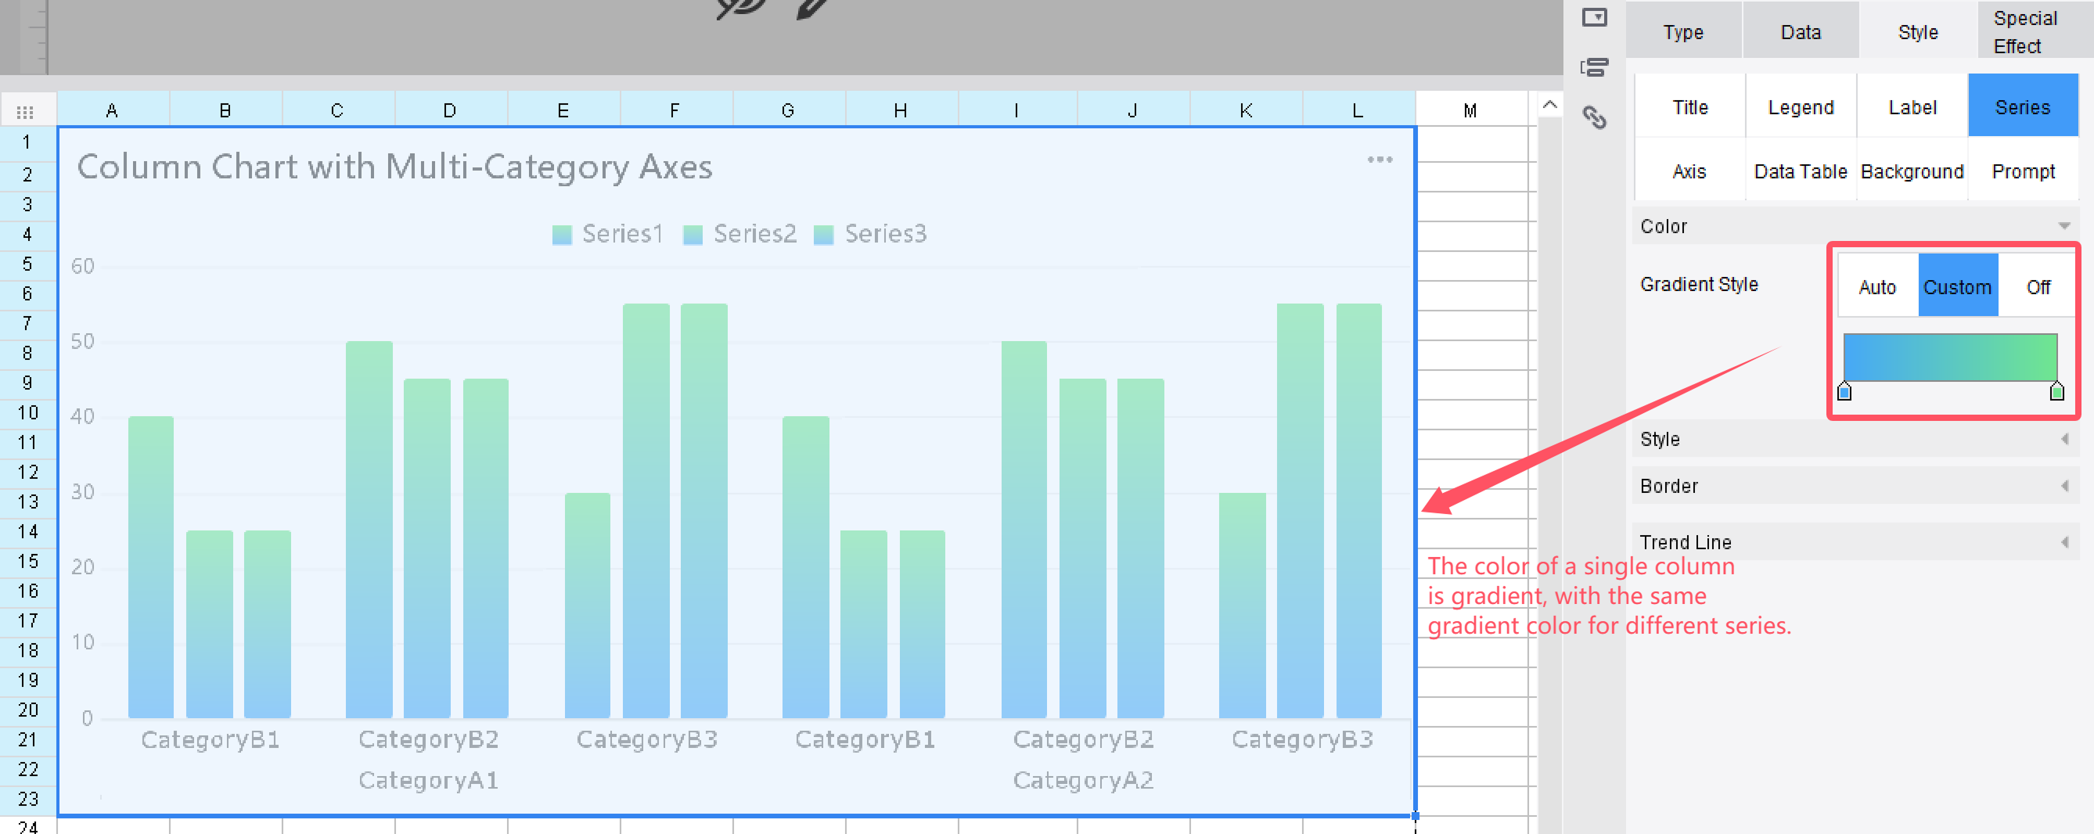Click the Series2 legend swatch
Image resolution: width=2094 pixels, height=834 pixels.
pos(693,235)
